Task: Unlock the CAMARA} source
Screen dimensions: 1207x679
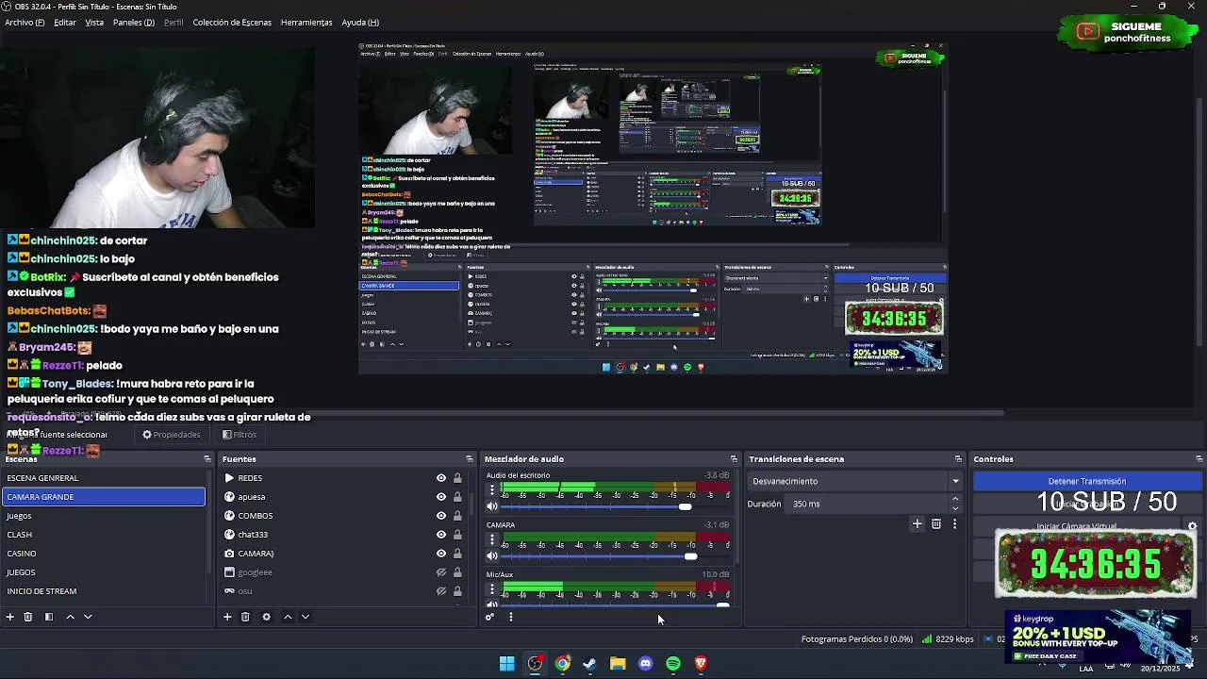Action: pyautogui.click(x=457, y=554)
